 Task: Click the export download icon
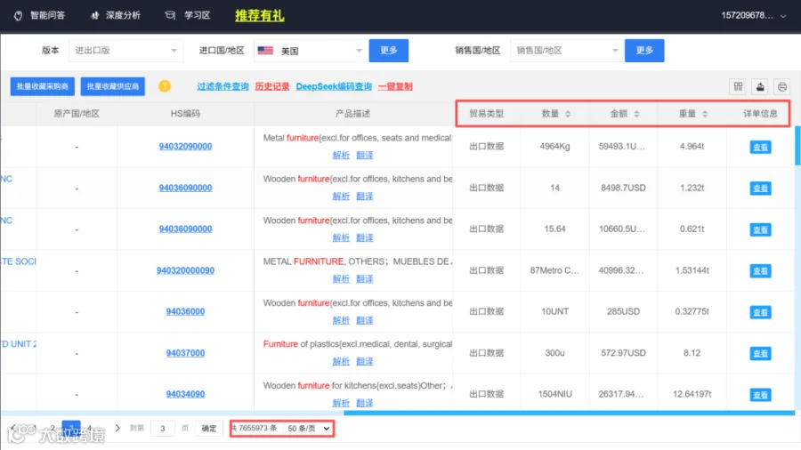pyautogui.click(x=760, y=86)
